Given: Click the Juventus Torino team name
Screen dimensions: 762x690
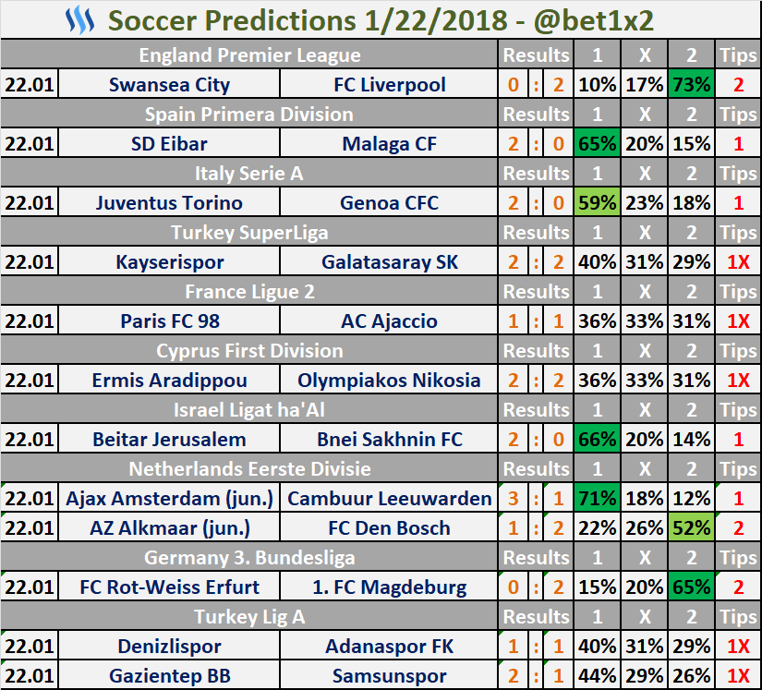Looking at the screenshot, I should (x=169, y=202).
